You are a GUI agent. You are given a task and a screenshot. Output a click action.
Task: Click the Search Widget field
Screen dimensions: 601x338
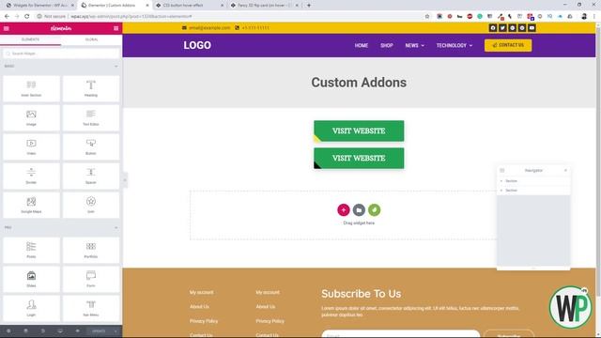coord(61,54)
